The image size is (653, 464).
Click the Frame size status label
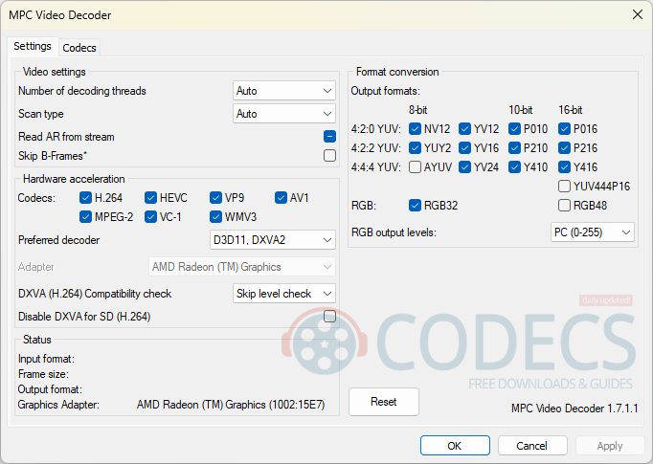pyautogui.click(x=43, y=374)
